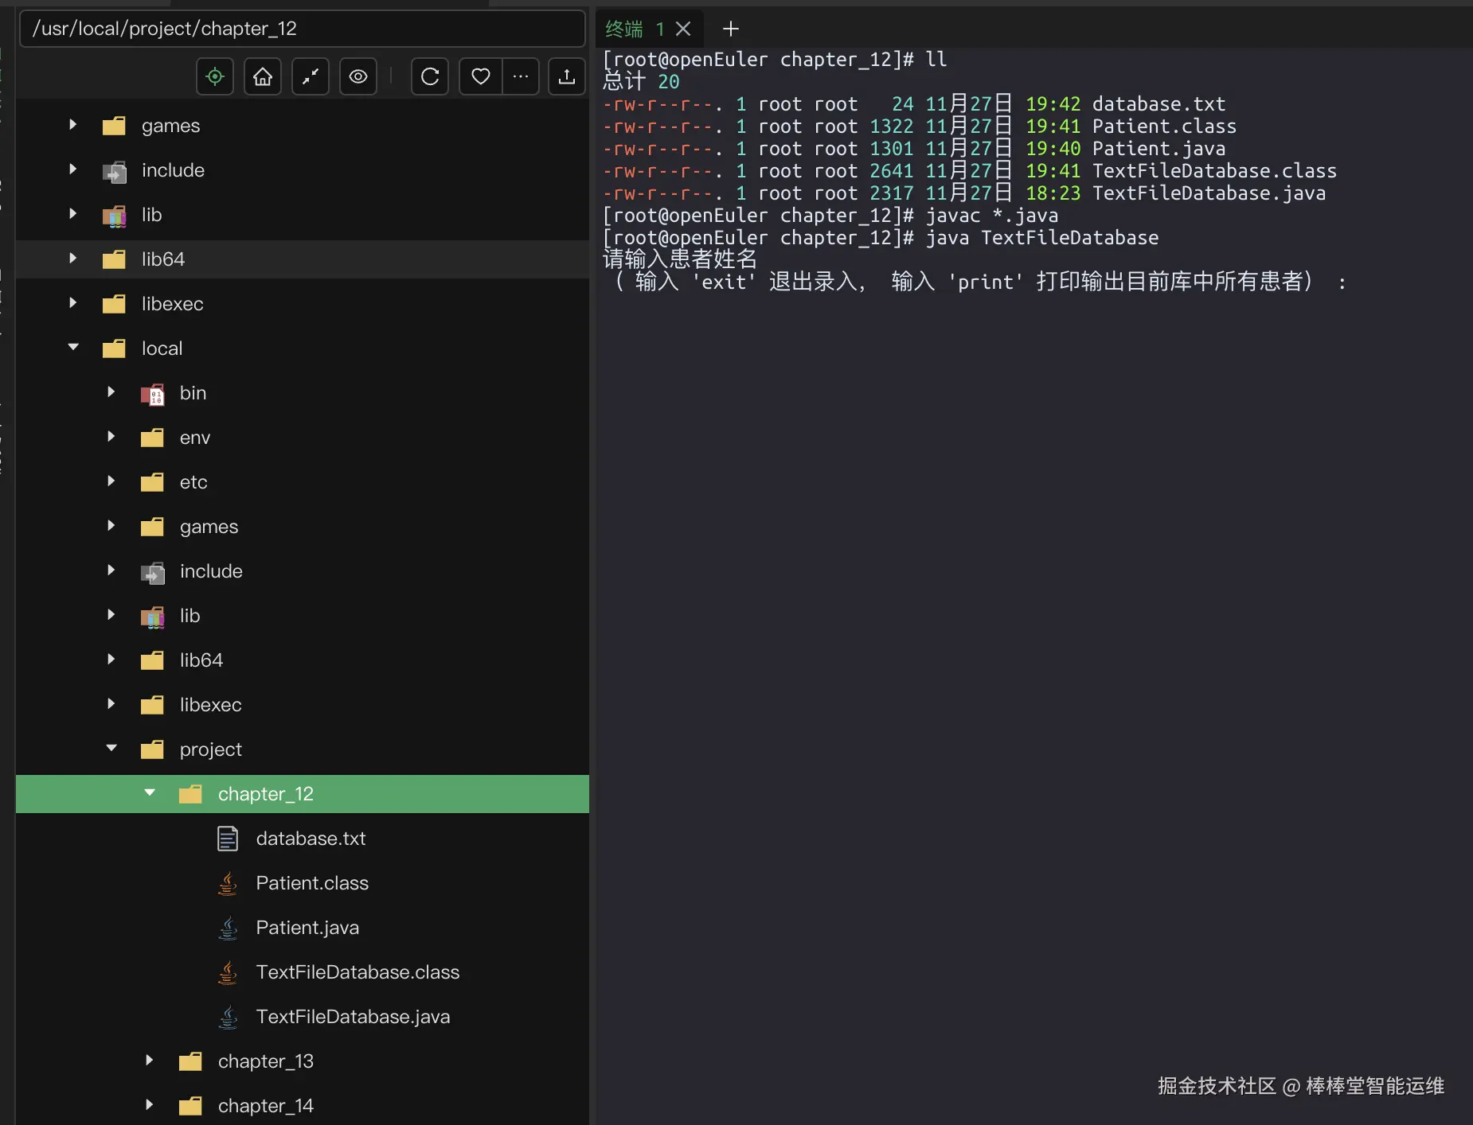The height and width of the screenshot is (1125, 1473).
Task: Go to home directory via house icon
Action: pyautogui.click(x=263, y=76)
